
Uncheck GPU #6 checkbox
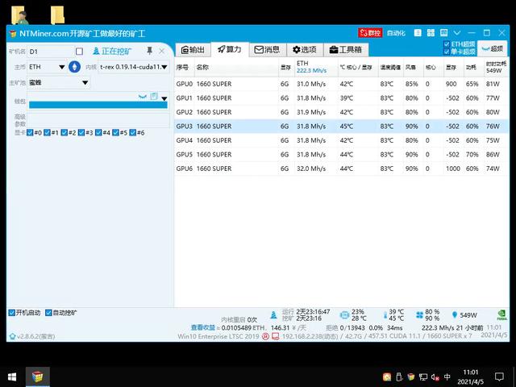coord(132,132)
